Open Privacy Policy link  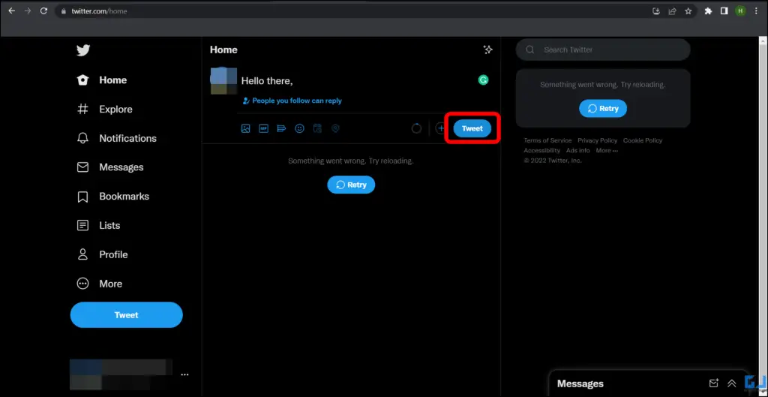coord(598,140)
